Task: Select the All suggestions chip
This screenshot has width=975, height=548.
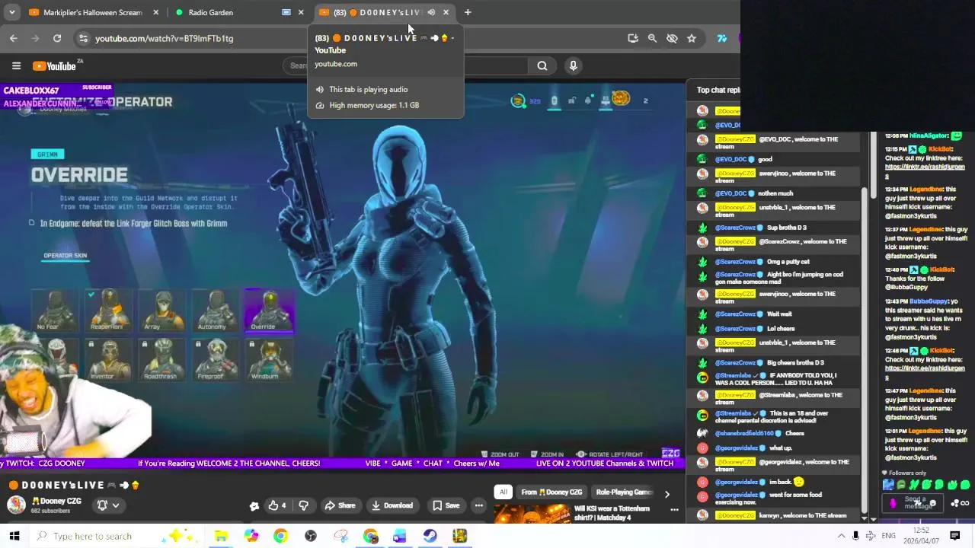Action: pyautogui.click(x=503, y=492)
